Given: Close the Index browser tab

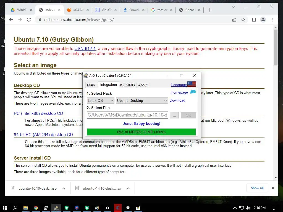Looking at the screenshot, I should [x=59, y=10].
